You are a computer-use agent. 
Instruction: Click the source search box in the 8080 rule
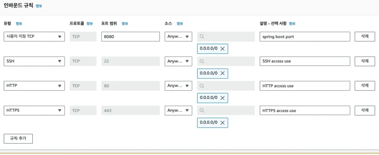[x=226, y=37]
